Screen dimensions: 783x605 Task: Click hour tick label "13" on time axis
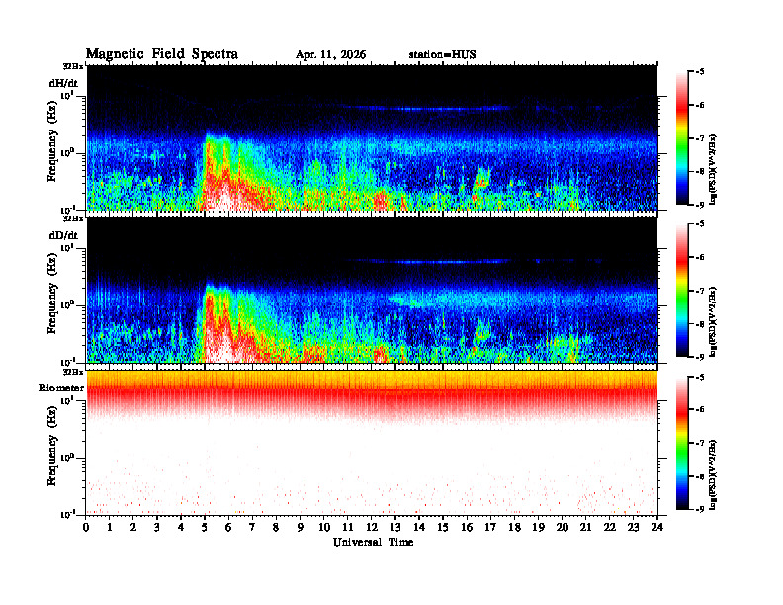(x=395, y=527)
